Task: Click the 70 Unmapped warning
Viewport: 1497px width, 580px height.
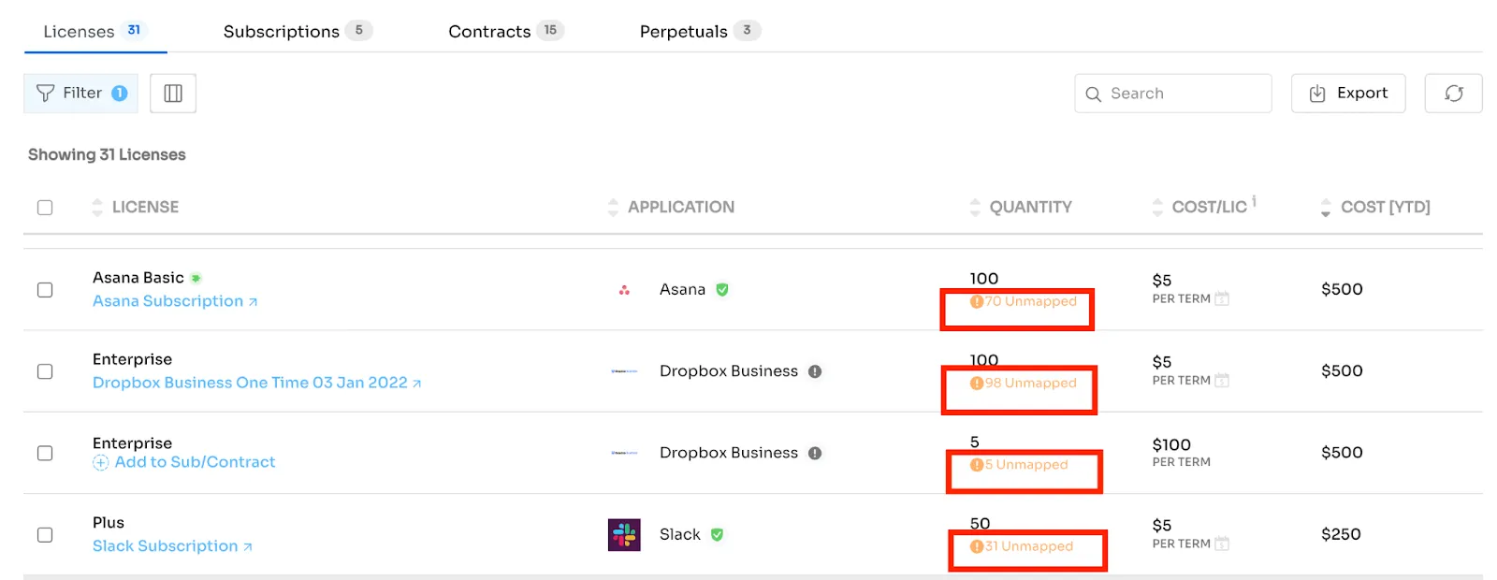Action: pyautogui.click(x=1024, y=301)
